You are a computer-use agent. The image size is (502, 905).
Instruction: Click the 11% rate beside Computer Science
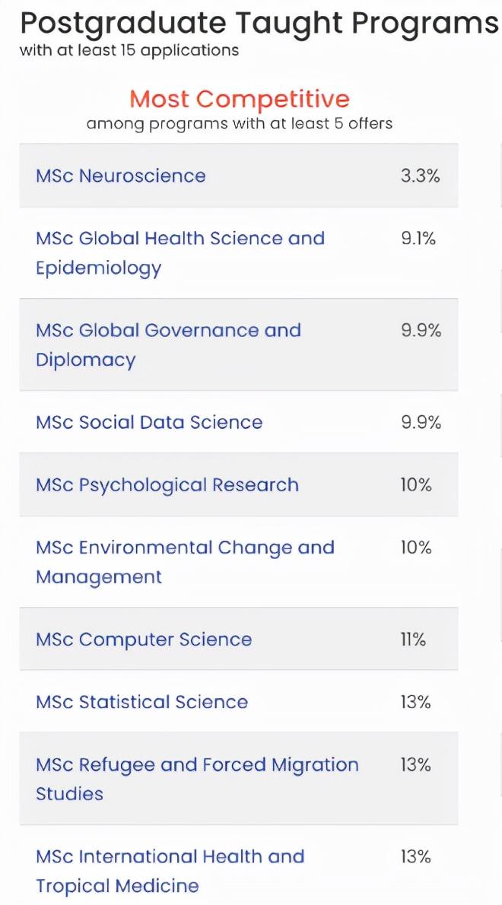click(413, 640)
